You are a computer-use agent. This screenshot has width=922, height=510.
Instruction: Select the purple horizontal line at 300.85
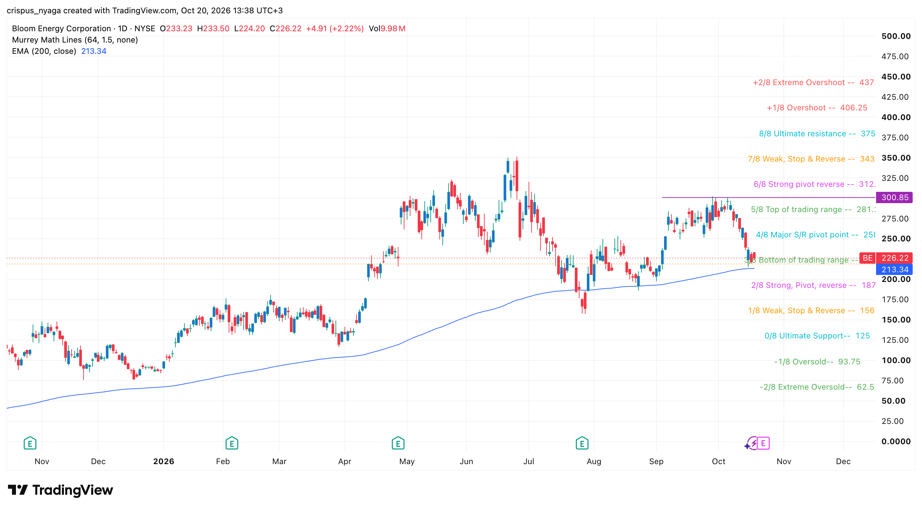(768, 197)
